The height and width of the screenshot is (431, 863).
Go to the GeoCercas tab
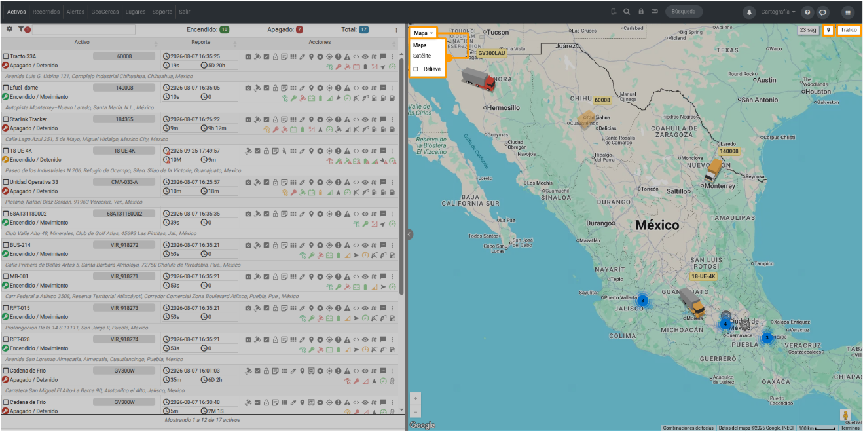105,12
